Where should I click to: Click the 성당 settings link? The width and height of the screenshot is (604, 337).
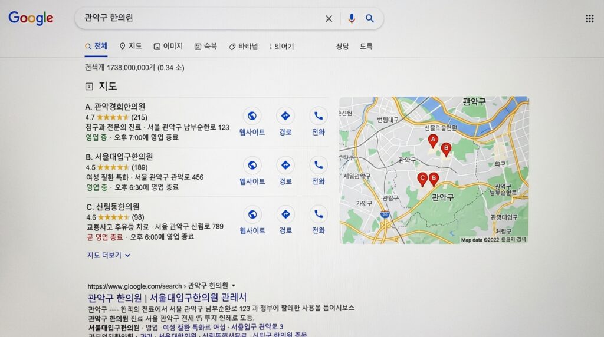click(342, 47)
